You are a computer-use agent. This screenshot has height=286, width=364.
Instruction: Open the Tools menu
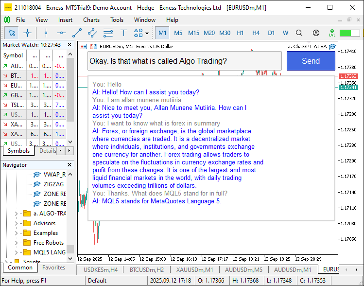[117, 20]
